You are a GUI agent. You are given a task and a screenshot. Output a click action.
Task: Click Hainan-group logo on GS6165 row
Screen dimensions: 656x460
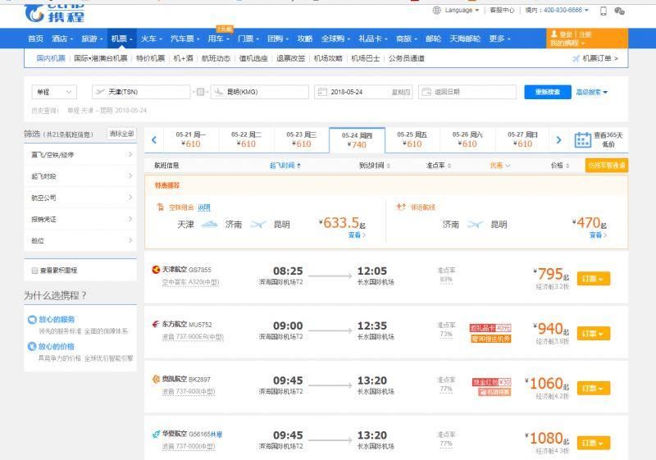pos(156,434)
